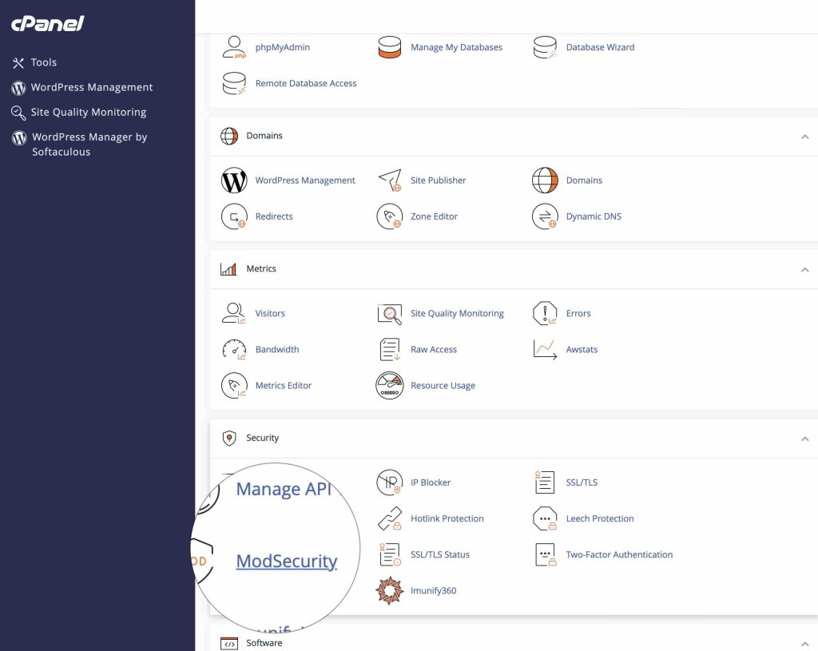818x651 pixels.
Task: Click the Errors warning icon
Action: coord(545,314)
